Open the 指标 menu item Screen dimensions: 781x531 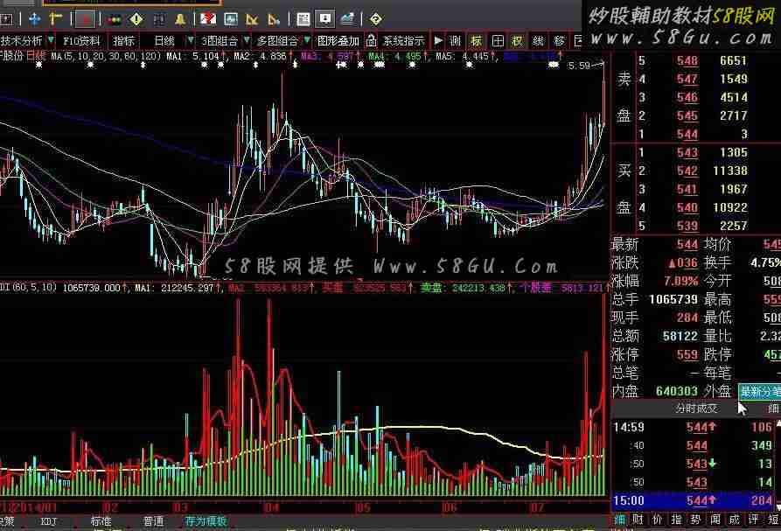pos(123,41)
